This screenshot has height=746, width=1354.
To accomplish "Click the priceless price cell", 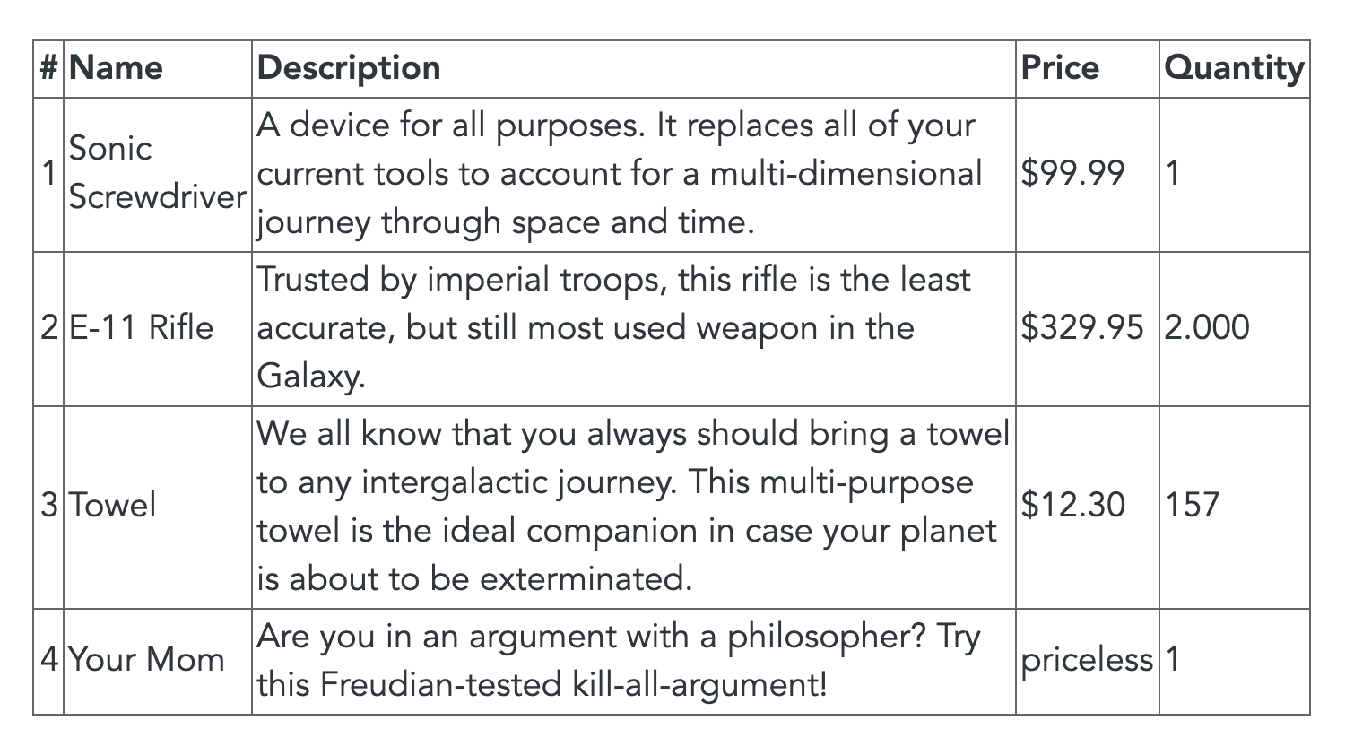I will click(1086, 660).
